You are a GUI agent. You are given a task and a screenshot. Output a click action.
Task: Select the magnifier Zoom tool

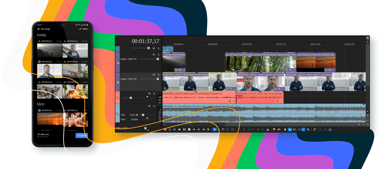tap(233, 129)
